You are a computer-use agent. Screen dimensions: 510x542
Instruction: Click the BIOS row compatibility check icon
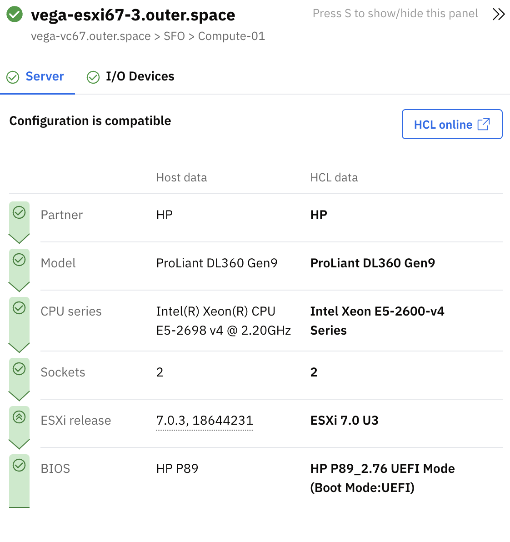[19, 464]
